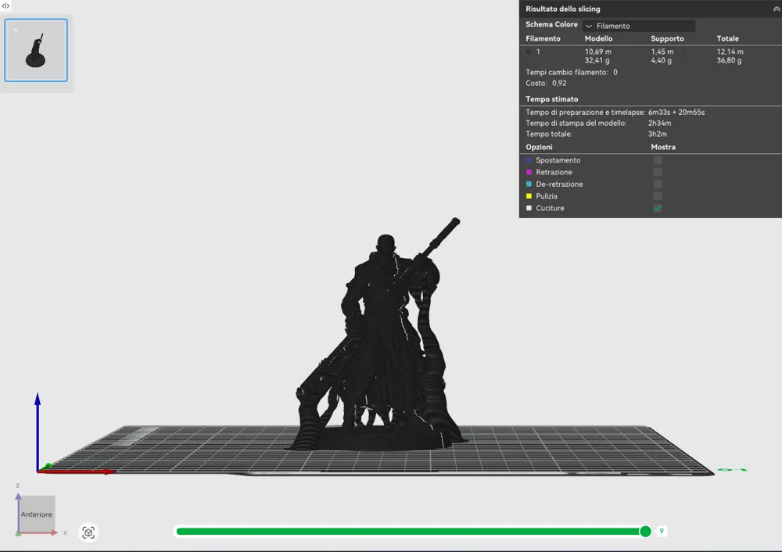Click the Pulizia yellow color swatch
This screenshot has width=782, height=552.
[529, 196]
